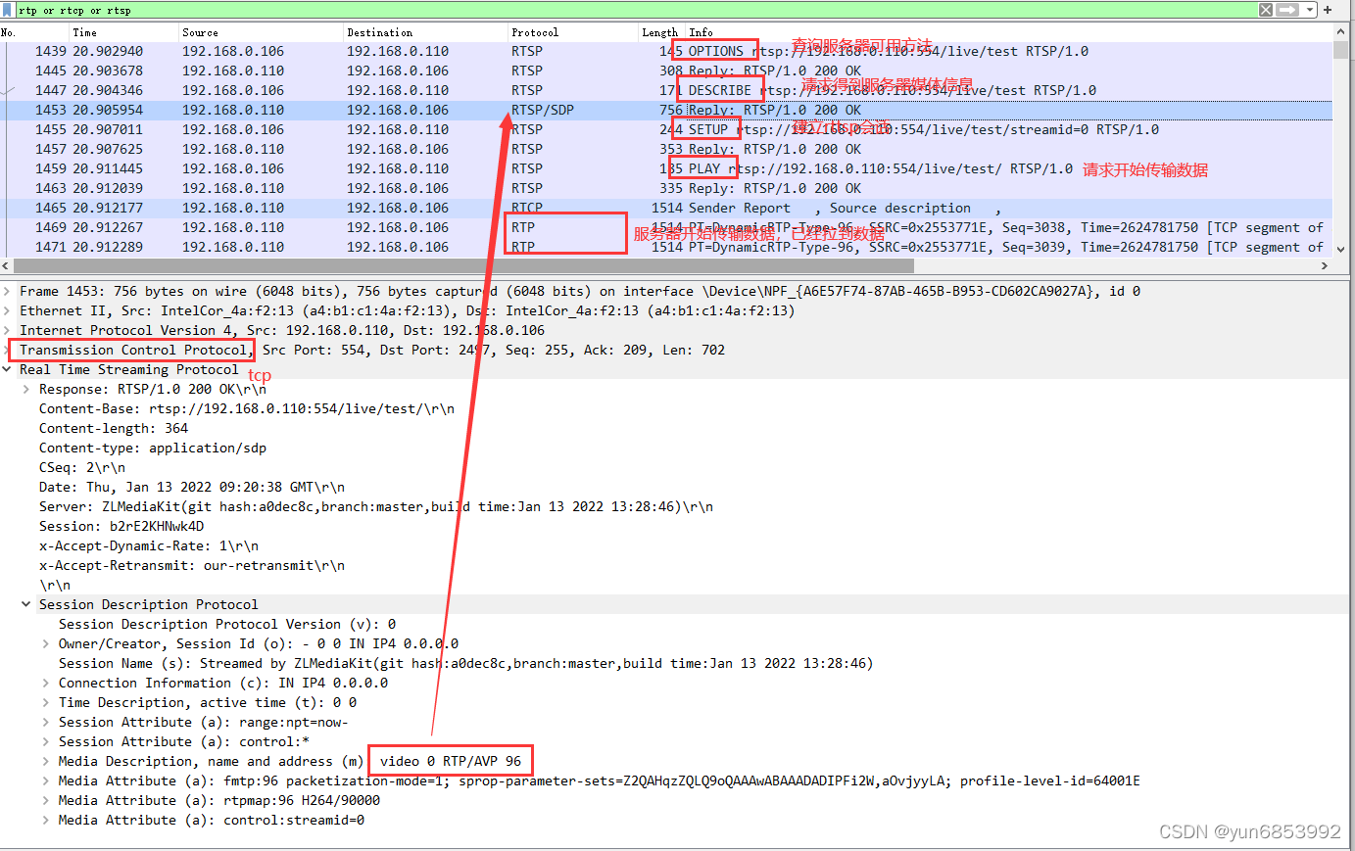
Task: Select packet 1445 reply row
Action: [x=666, y=71]
